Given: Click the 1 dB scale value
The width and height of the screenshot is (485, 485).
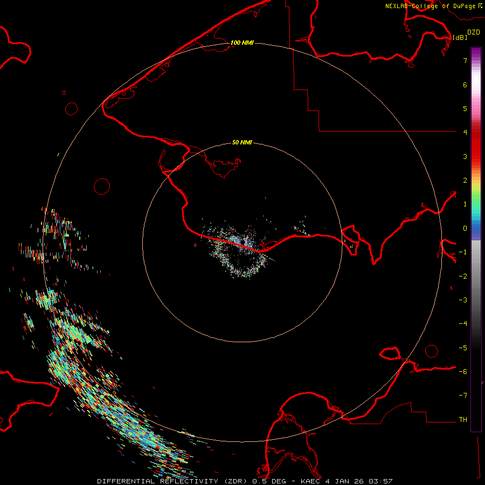Looking at the screenshot, I should click(x=465, y=204).
